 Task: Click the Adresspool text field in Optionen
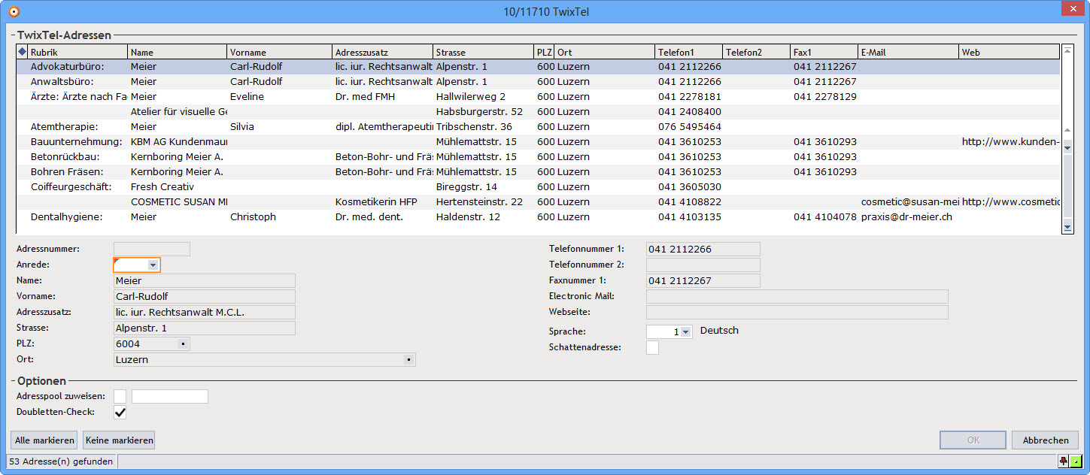[170, 396]
